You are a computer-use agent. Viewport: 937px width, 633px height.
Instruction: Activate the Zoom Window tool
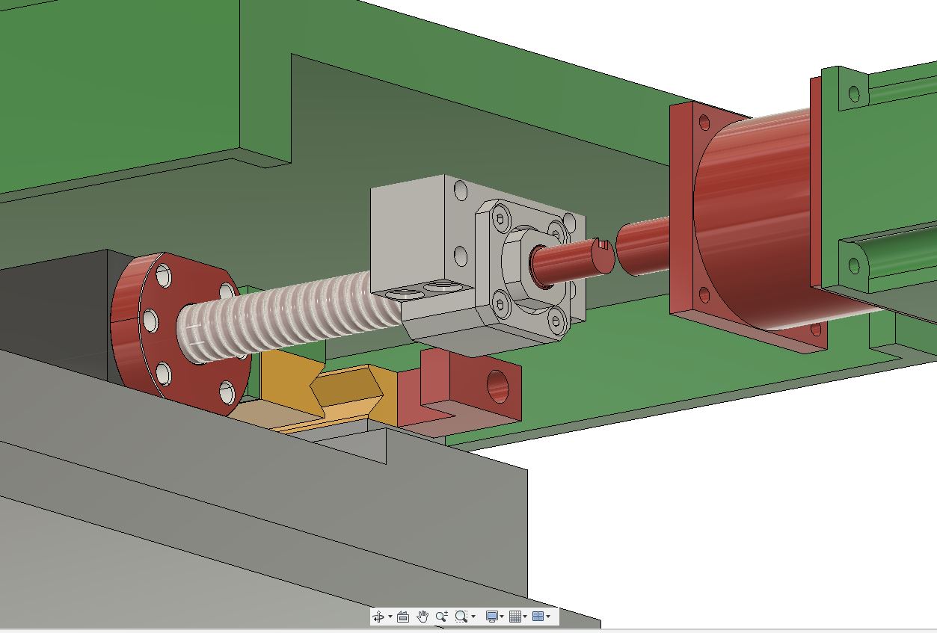click(x=461, y=617)
